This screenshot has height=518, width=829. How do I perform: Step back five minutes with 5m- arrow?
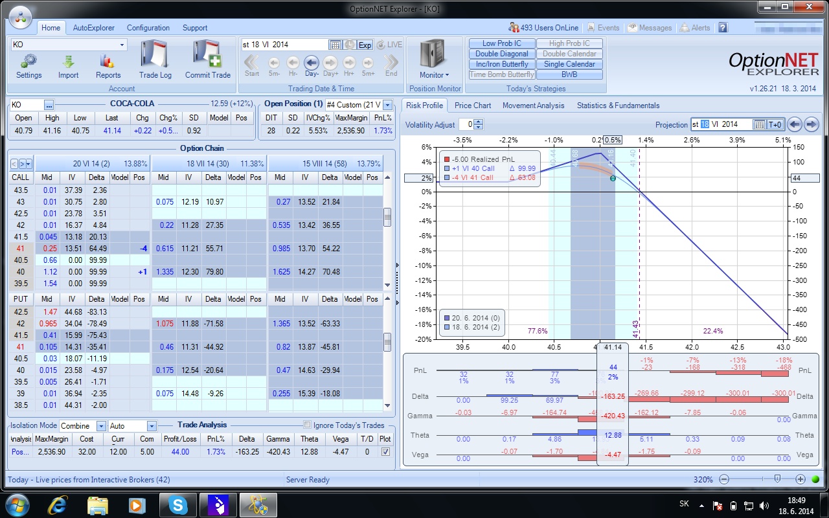pyautogui.click(x=274, y=63)
